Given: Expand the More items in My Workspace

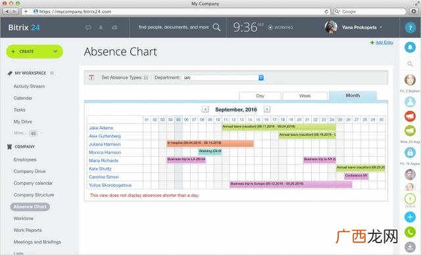Looking at the screenshot, I should pos(28,133).
